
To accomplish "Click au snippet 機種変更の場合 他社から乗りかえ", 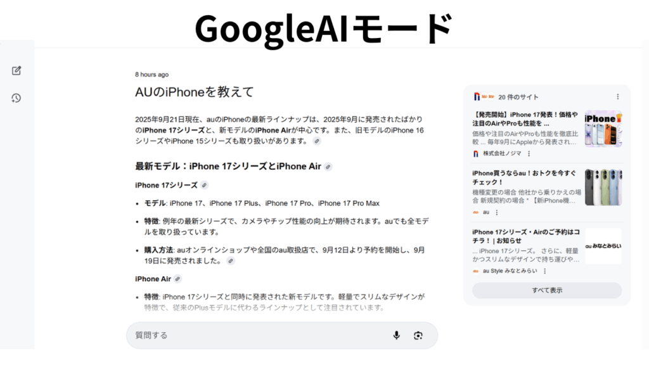I will pyautogui.click(x=527, y=196).
